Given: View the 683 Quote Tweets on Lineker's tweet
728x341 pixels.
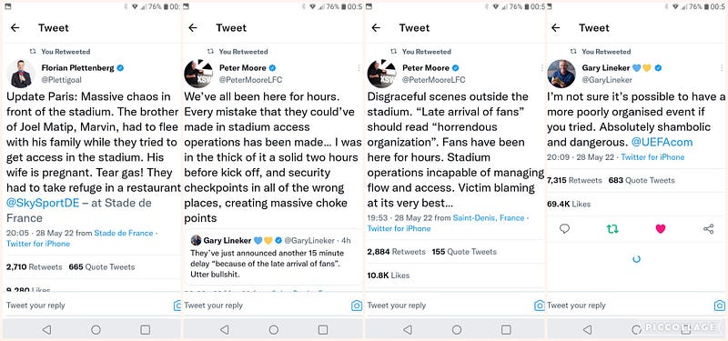Looking at the screenshot, I should coord(642,180).
